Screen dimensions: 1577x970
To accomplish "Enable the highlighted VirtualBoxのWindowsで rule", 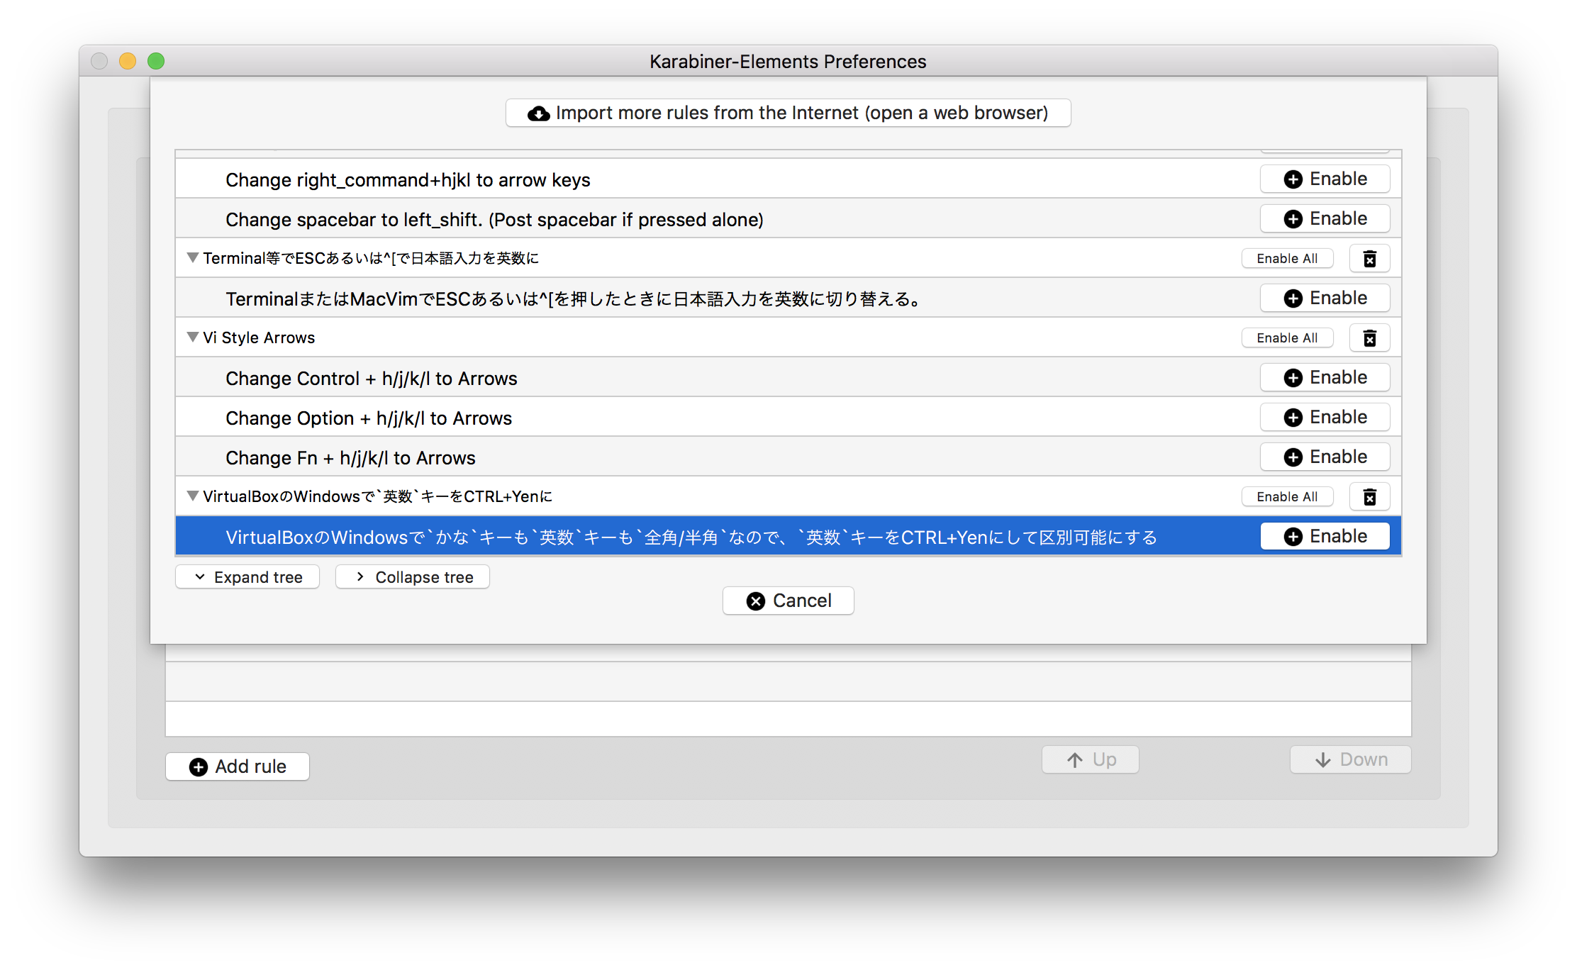I will tap(1325, 536).
